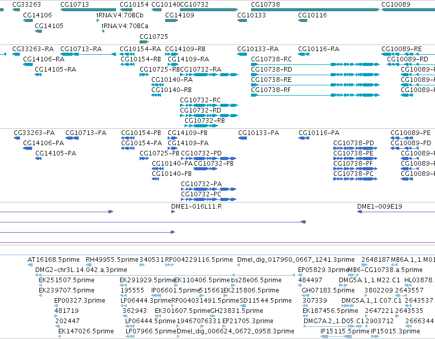Viewport: 435px width, 339px height.
Task: Click transcript CG10089-RD
Action: coord(407,59)
